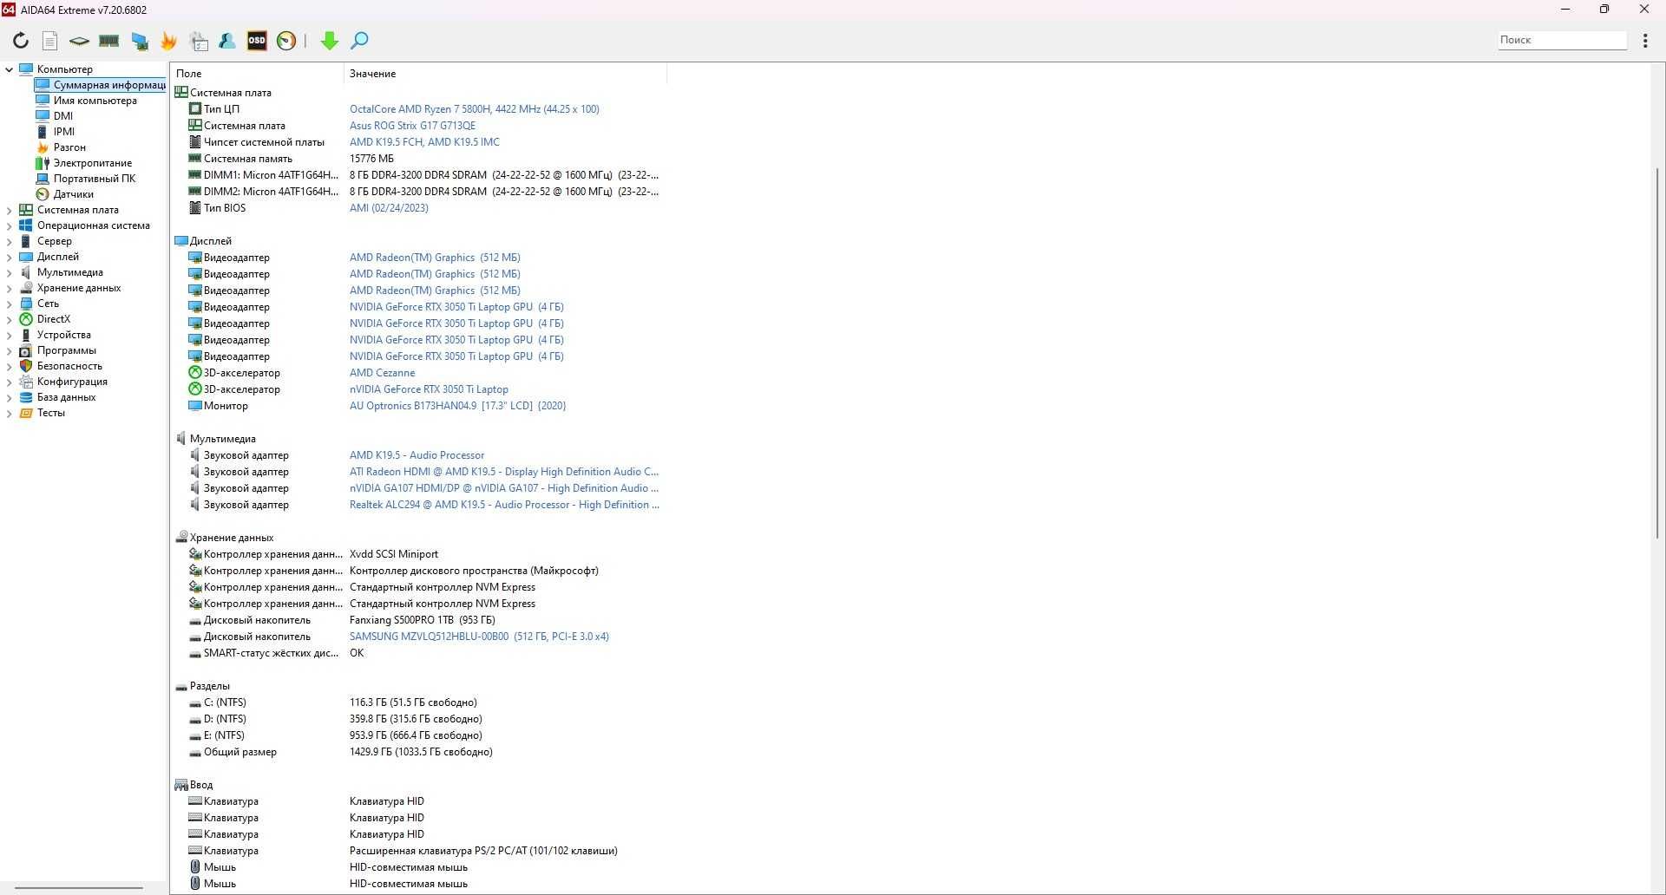Click the gauge sensor panel icon

286,41
